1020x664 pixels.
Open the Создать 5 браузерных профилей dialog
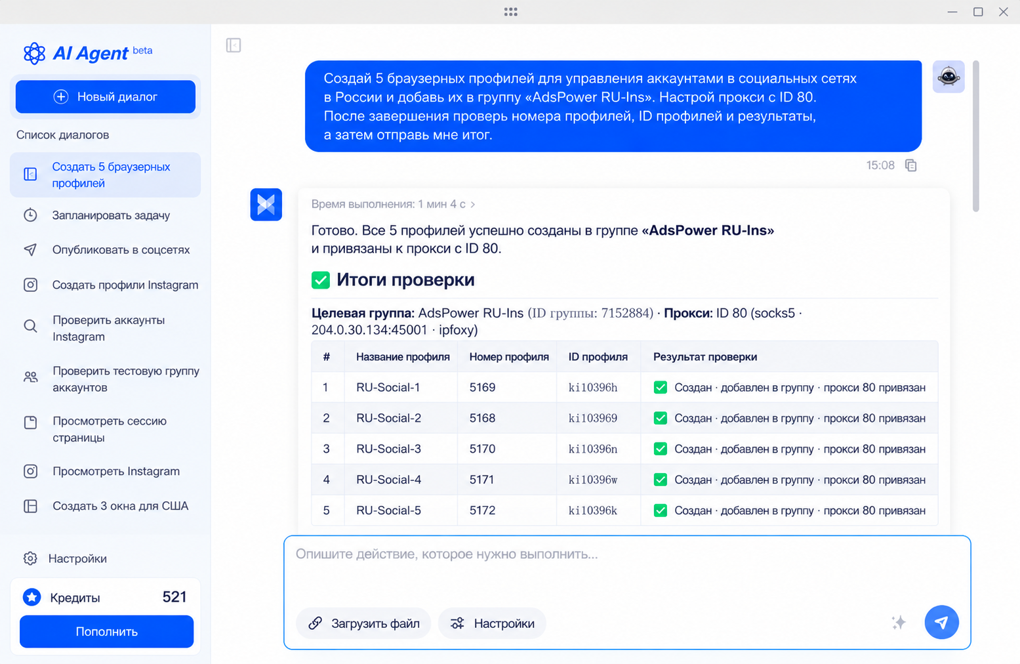[106, 175]
